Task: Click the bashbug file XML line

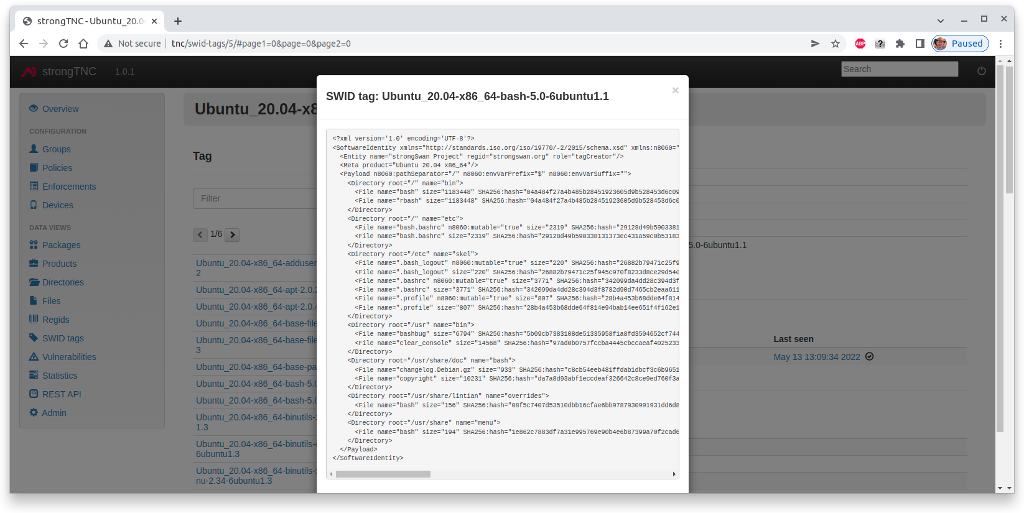Action: [517, 334]
